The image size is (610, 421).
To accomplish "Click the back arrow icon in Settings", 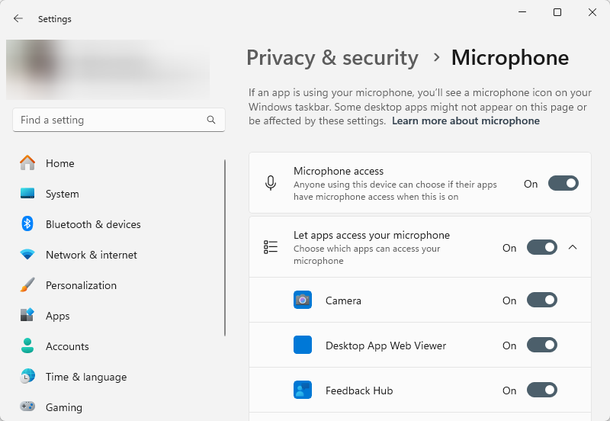I will [x=18, y=18].
